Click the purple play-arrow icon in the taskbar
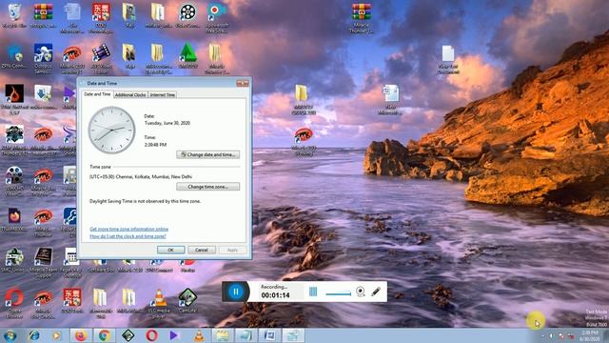 pos(173,335)
